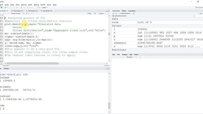The image size is (203, 114).
Task: Open the Tools menu
Action: click(x=49, y=5)
